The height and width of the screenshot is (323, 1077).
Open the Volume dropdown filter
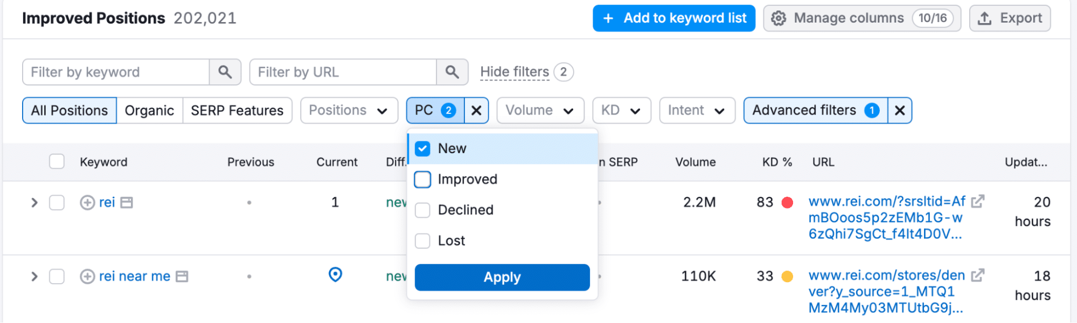(540, 111)
